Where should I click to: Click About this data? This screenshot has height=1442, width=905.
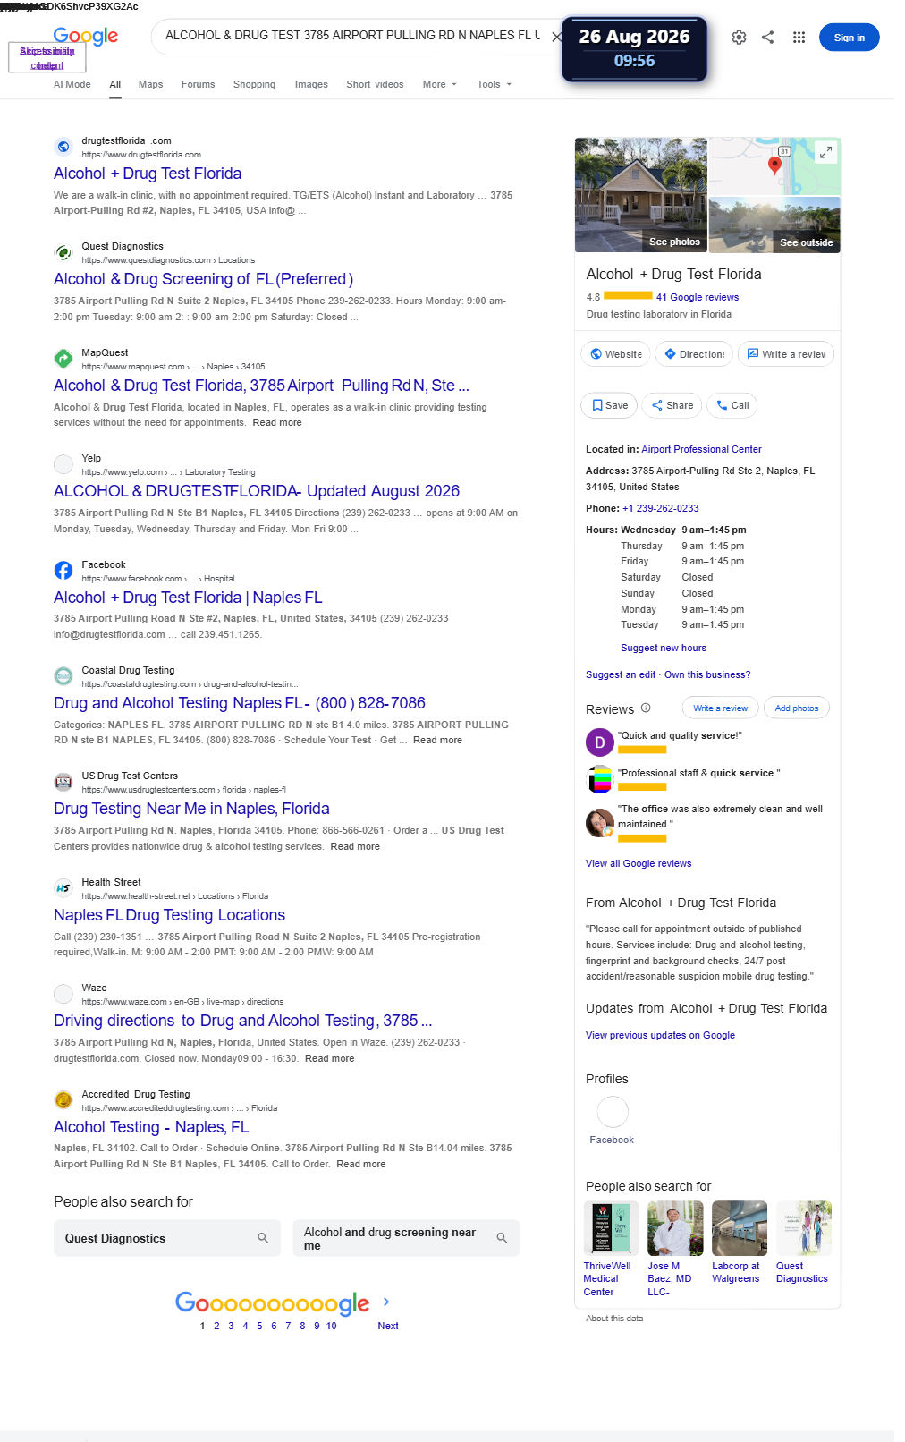point(614,1319)
